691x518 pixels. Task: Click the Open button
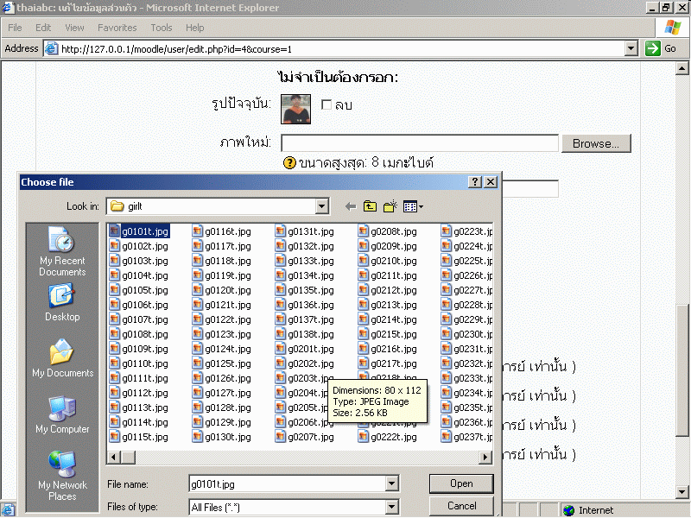click(461, 483)
